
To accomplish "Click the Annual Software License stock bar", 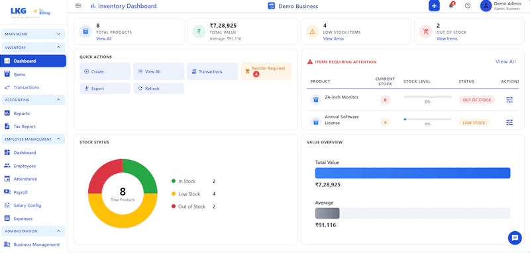I will click(427, 120).
